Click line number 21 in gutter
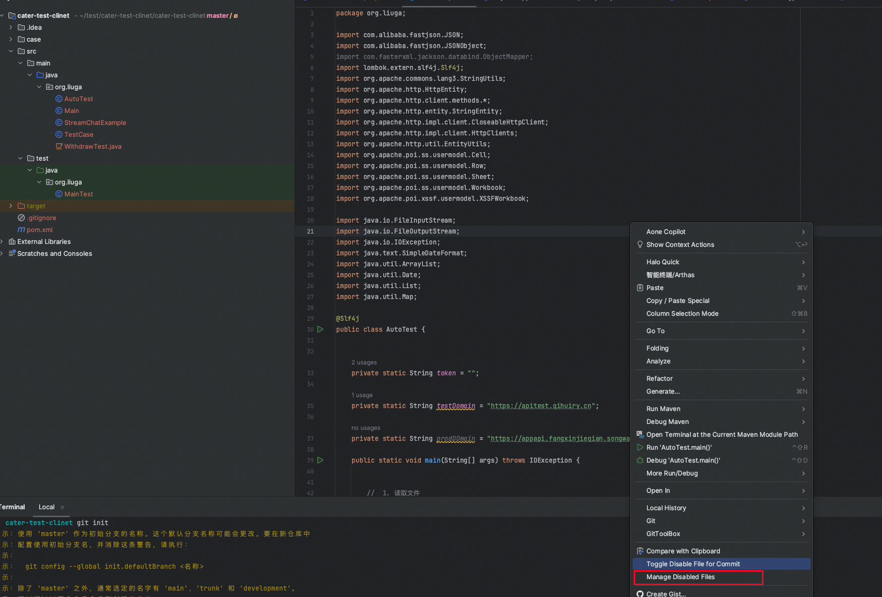882x597 pixels. 310,231
